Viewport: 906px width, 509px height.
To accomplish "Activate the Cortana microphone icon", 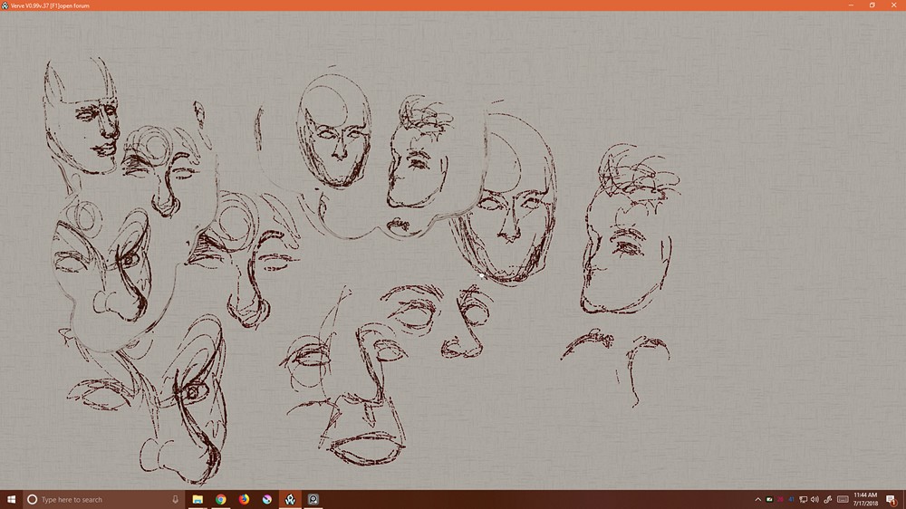I will click(175, 499).
